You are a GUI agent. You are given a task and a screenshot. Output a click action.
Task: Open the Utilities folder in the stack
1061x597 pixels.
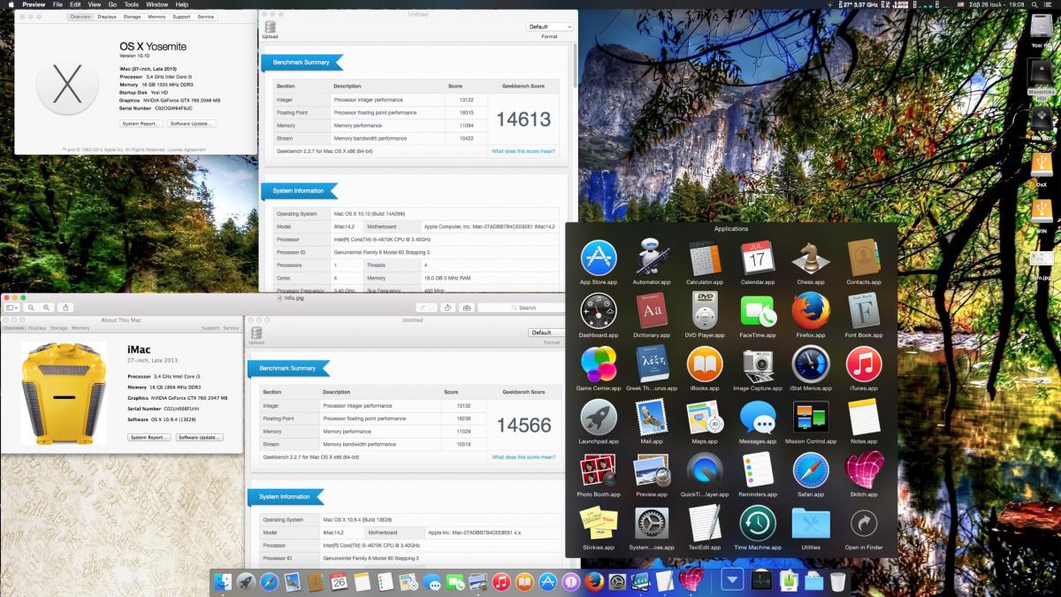click(811, 523)
